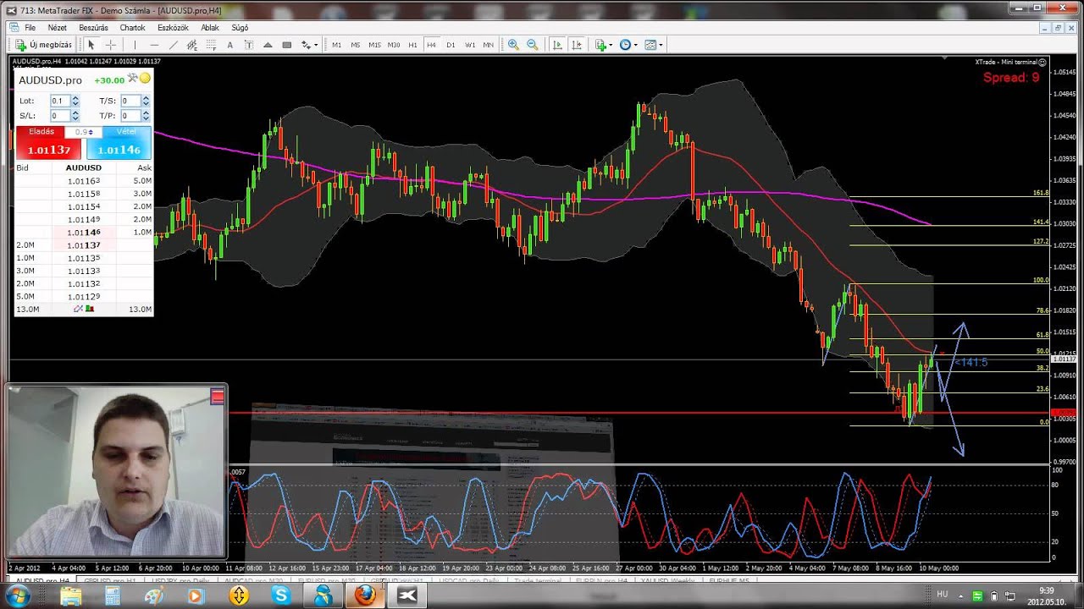This screenshot has height=609, width=1084.
Task: Open the Chartok menu
Action: coord(132,28)
